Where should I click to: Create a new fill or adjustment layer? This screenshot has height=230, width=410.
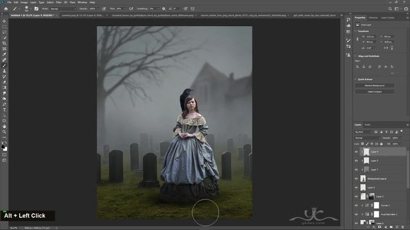point(386,227)
